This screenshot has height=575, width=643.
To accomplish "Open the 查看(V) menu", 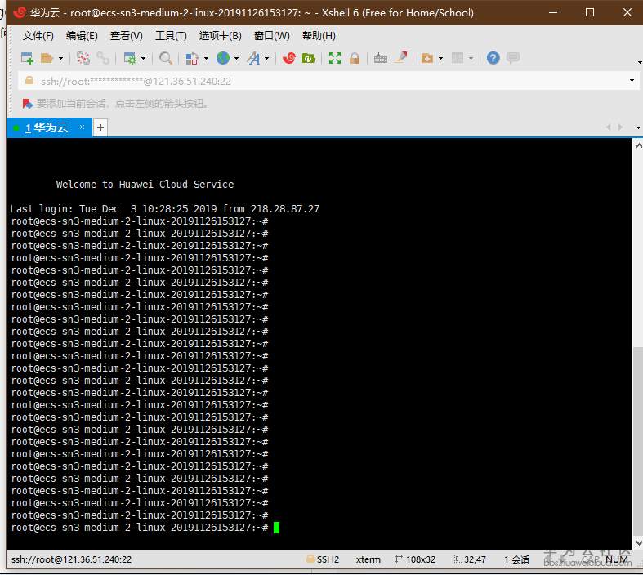I will coord(127,36).
